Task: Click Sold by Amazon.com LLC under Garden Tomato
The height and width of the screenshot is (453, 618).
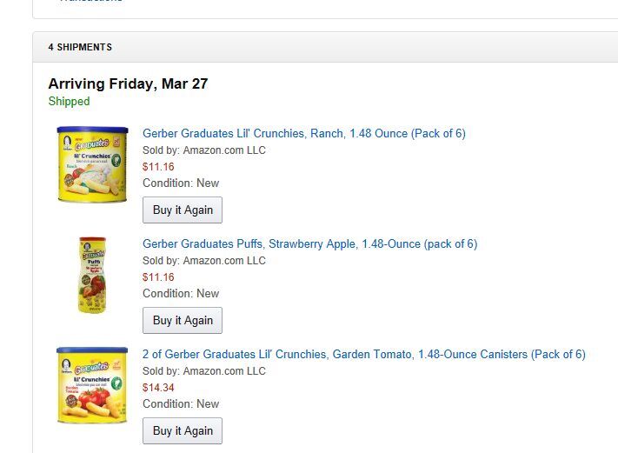Action: point(203,371)
